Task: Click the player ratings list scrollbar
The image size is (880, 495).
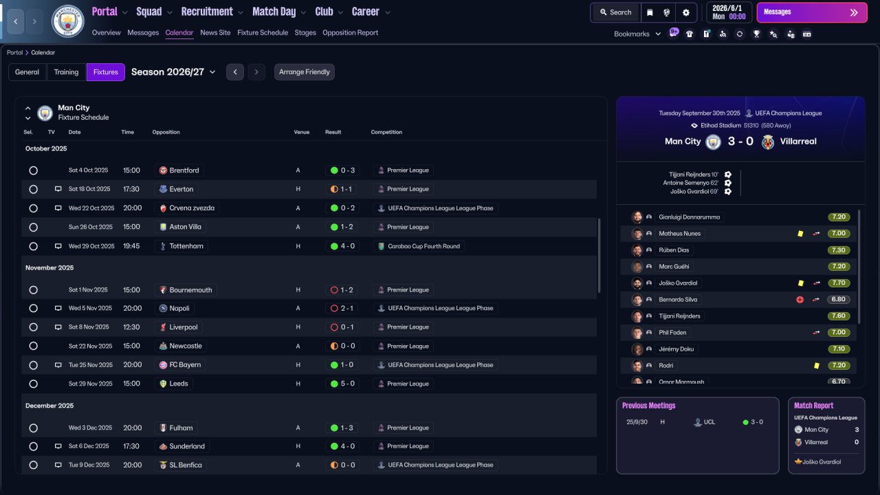Action: point(859,267)
